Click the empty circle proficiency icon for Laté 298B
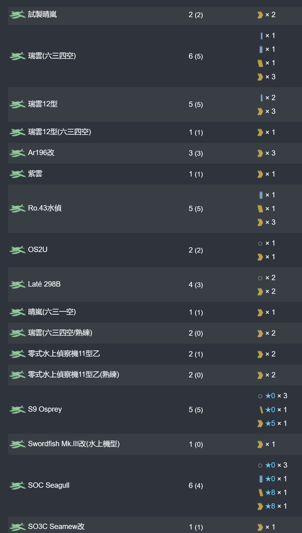Screen dimensions: 302x533 point(260,278)
